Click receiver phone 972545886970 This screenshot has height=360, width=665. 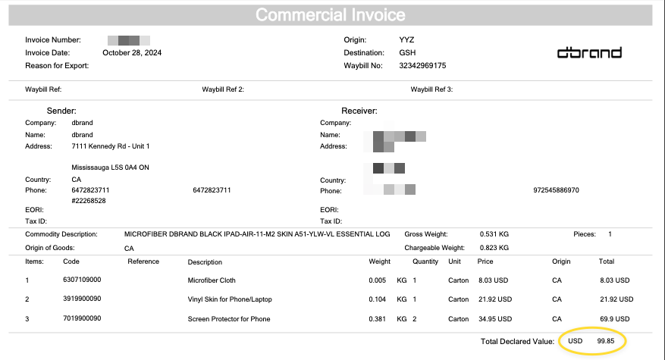pyautogui.click(x=556, y=190)
